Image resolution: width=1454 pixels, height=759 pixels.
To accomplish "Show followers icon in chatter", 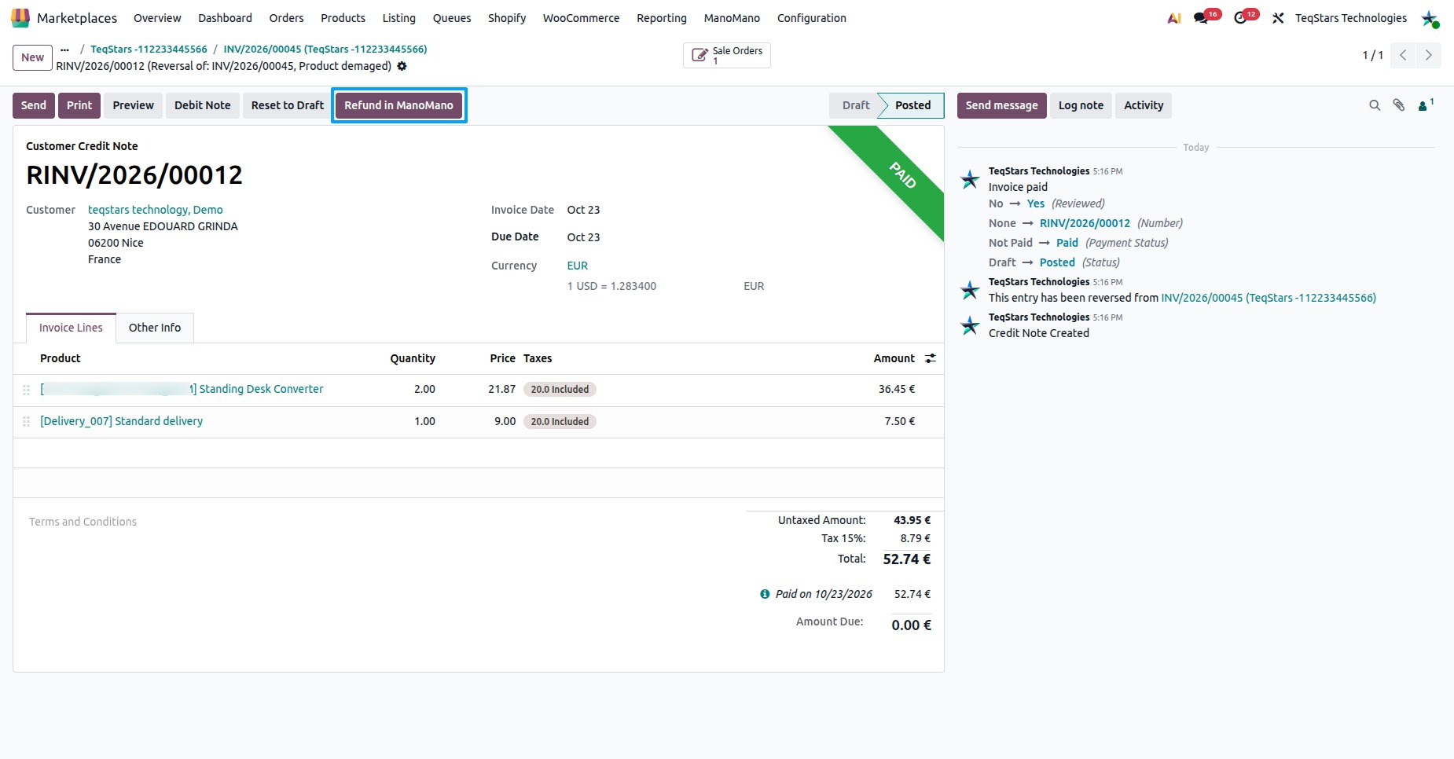I will (x=1425, y=105).
